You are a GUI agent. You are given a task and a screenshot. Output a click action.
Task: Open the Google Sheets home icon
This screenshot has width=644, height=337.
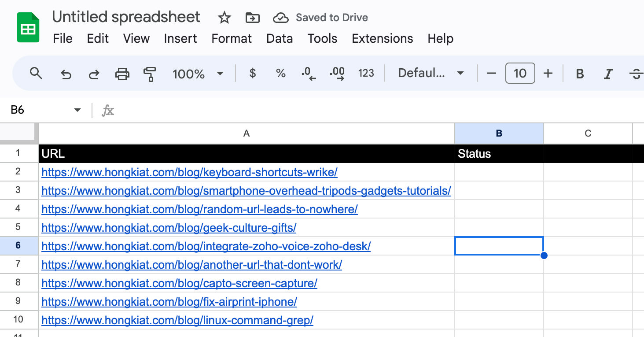coord(28,27)
